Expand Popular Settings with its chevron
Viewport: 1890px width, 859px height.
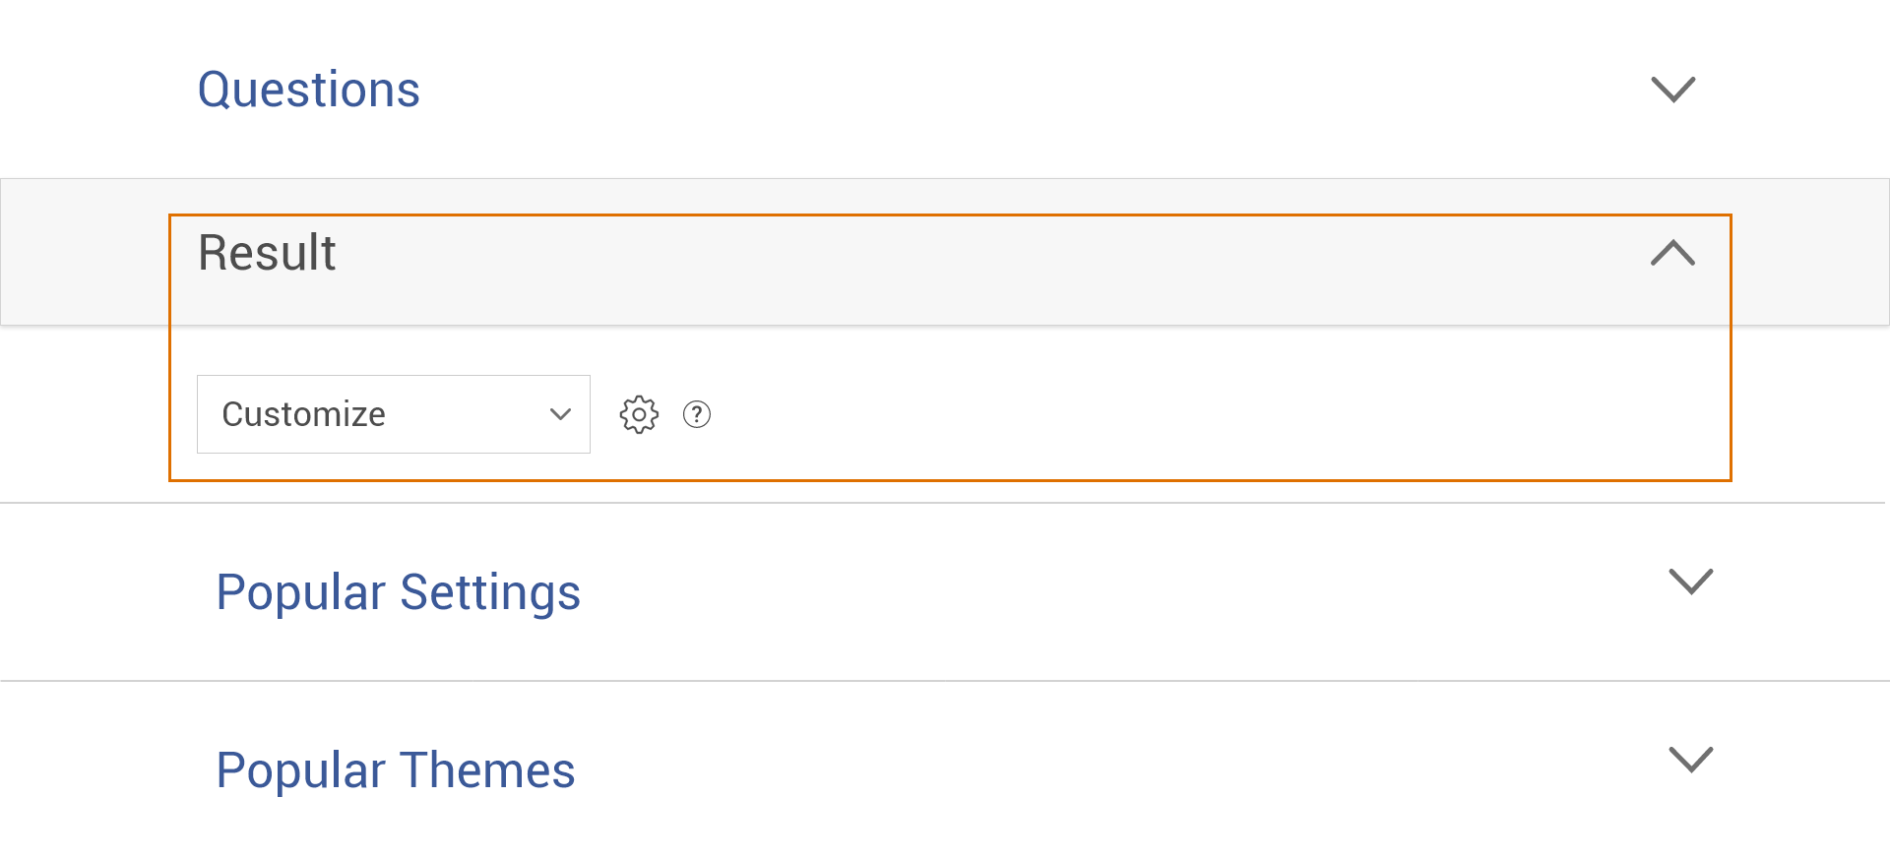point(1691,582)
